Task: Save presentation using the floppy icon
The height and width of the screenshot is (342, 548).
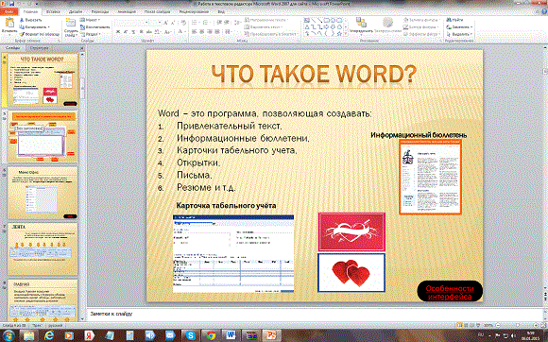Action: pos(12,3)
